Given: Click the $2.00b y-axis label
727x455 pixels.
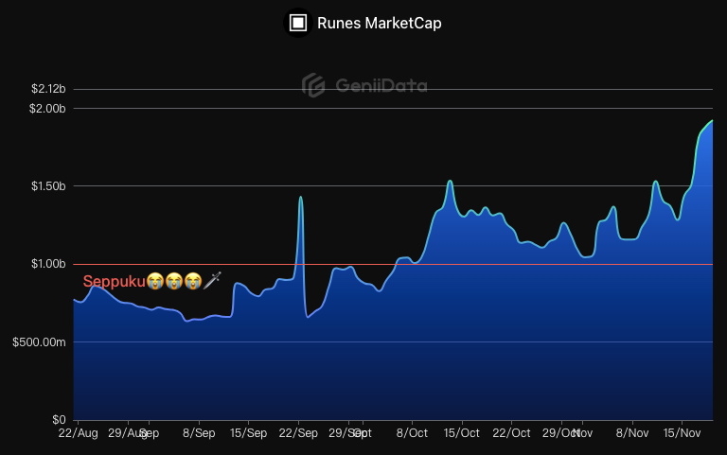Looking at the screenshot, I should tap(47, 109).
